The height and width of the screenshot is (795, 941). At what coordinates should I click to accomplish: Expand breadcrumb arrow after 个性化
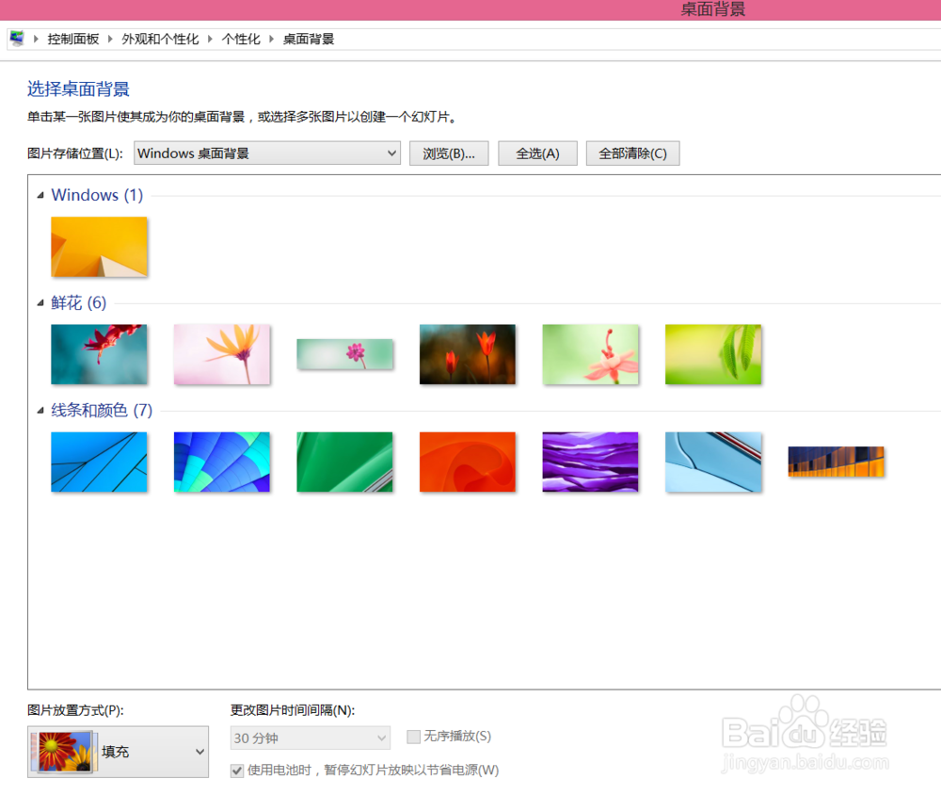271,39
